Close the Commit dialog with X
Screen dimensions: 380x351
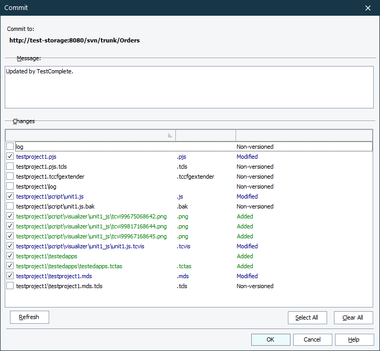[367, 8]
